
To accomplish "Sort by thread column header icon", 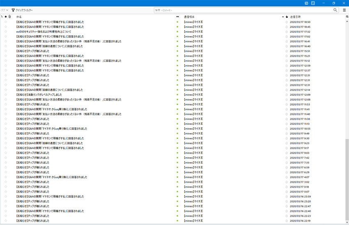I will tap(2, 17).
